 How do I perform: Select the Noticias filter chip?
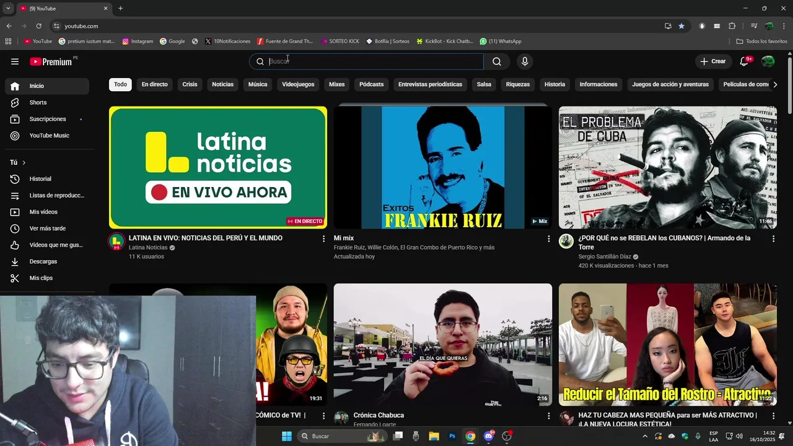222,84
